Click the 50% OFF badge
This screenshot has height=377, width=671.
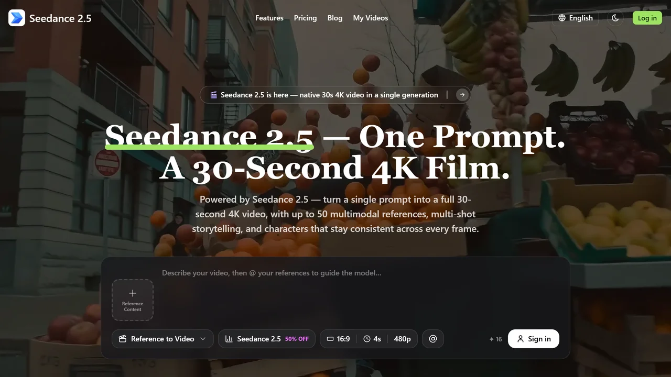pos(297,339)
